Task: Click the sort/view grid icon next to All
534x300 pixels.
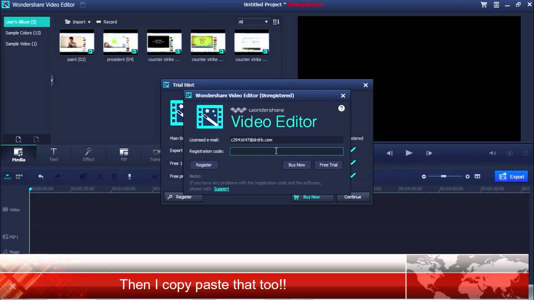Action: 276,22
